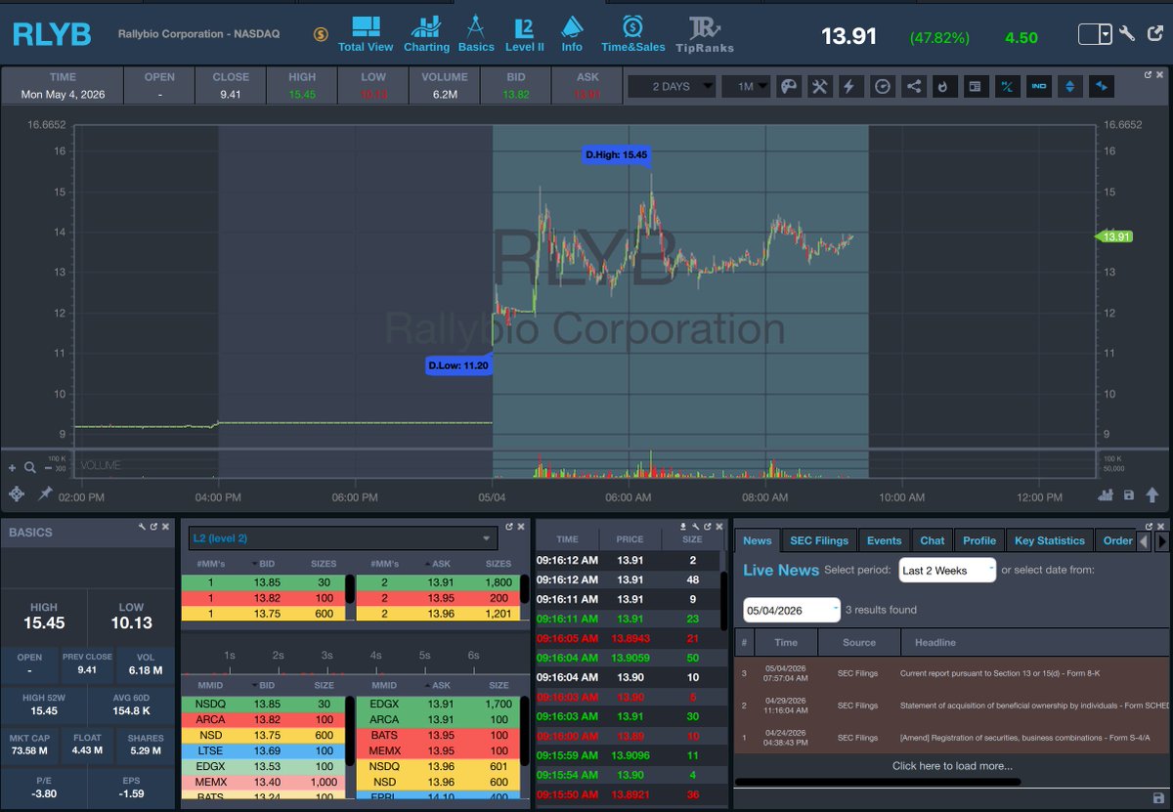The width and height of the screenshot is (1173, 812).
Task: Click the gauge icon in chart toolbar
Action: coord(883,86)
